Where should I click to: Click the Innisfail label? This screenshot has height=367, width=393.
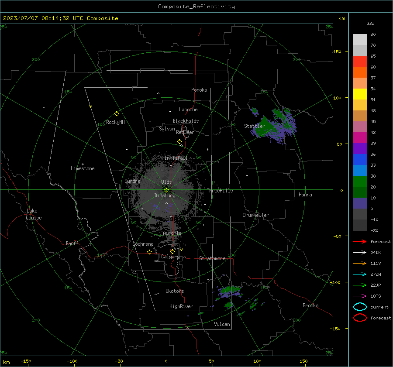tap(176, 158)
